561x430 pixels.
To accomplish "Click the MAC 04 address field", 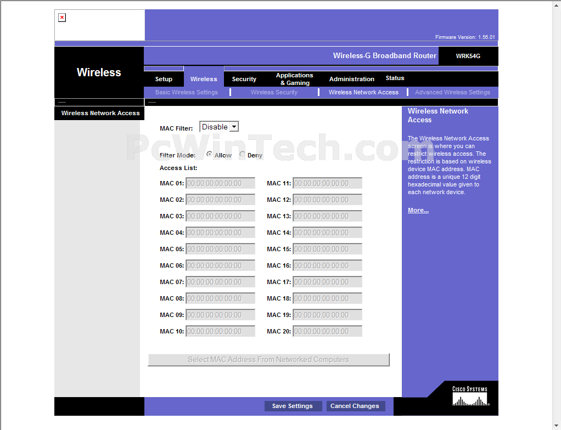I will pyautogui.click(x=221, y=233).
